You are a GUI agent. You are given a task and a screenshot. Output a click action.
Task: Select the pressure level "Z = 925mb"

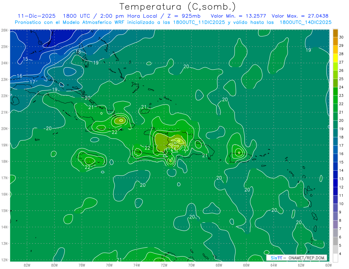tap(183, 16)
